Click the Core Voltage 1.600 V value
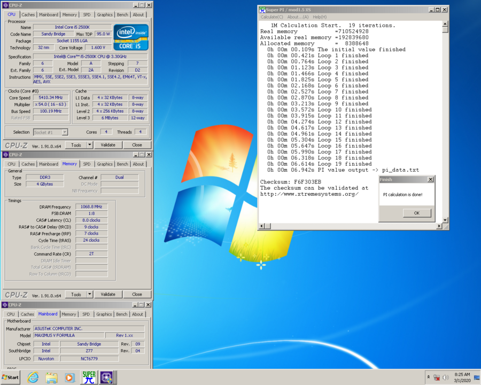This screenshot has width=481, height=385. pyautogui.click(x=98, y=48)
